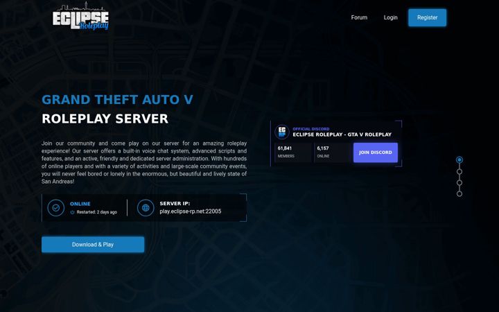Click the restart power icon beside 'Restarted'
Image resolution: width=499 pixels, height=312 pixels.
pos(72,212)
